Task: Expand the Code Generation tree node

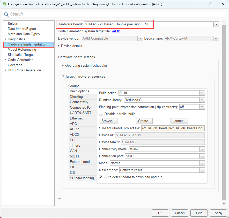Action: tap(5, 60)
